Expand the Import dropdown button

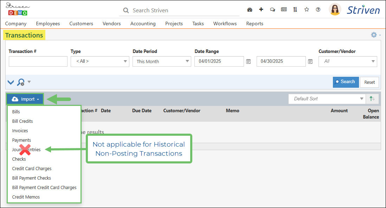click(25, 99)
